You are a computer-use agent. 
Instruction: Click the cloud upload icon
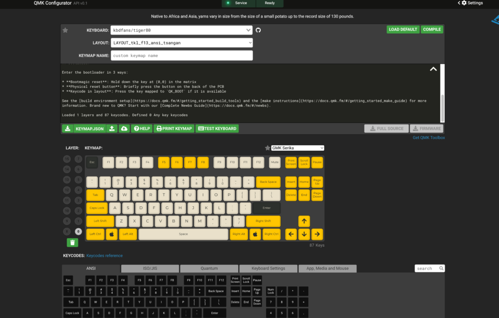point(124,128)
